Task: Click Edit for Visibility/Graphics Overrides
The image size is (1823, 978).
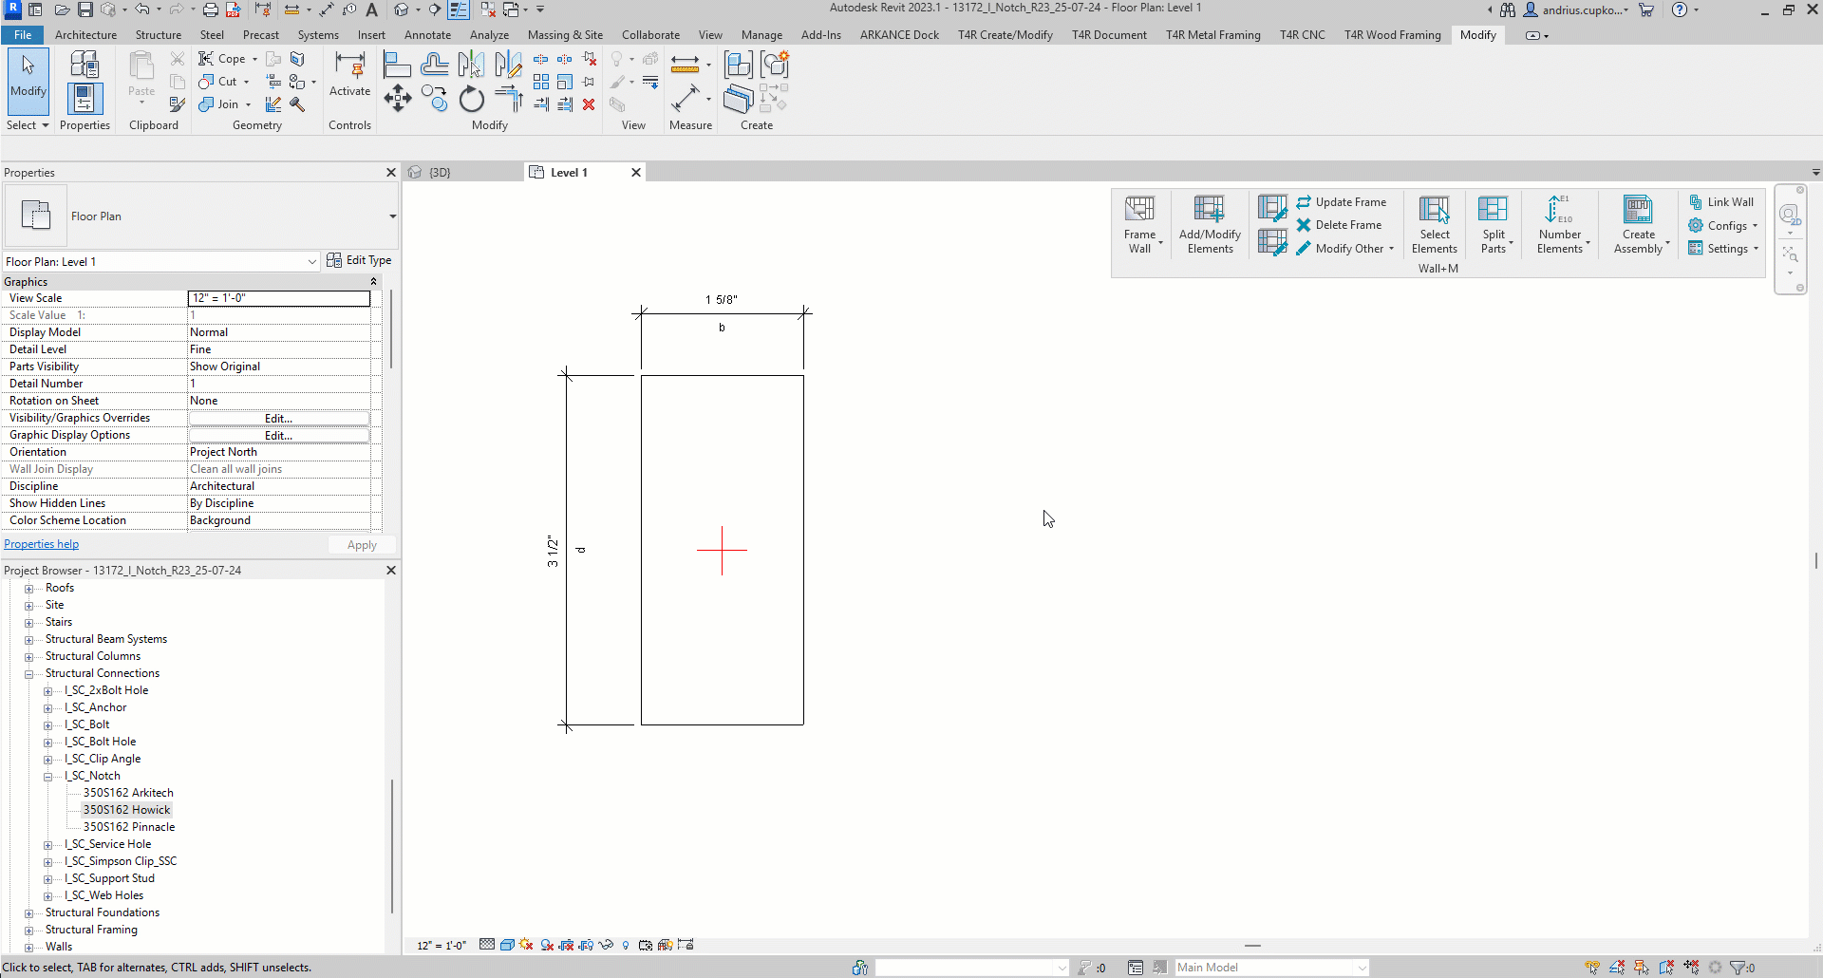Action: (278, 419)
